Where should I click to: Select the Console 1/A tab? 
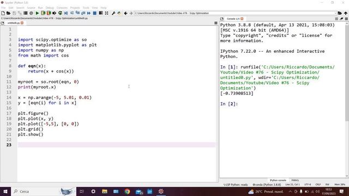click(233, 19)
